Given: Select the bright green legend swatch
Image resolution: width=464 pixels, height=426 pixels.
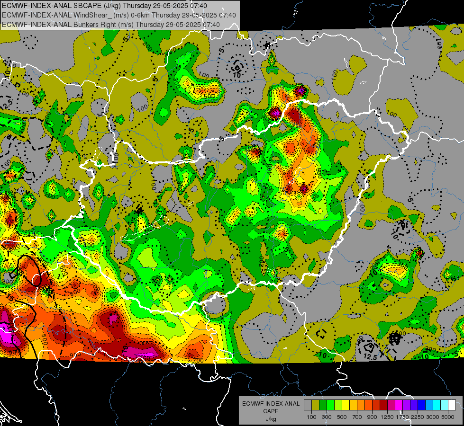Looking at the screenshot, I should 330,405.
